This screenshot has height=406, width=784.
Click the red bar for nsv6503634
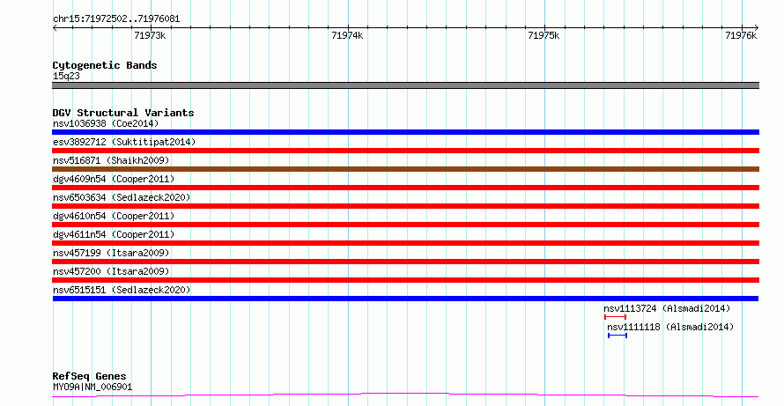coord(405,206)
